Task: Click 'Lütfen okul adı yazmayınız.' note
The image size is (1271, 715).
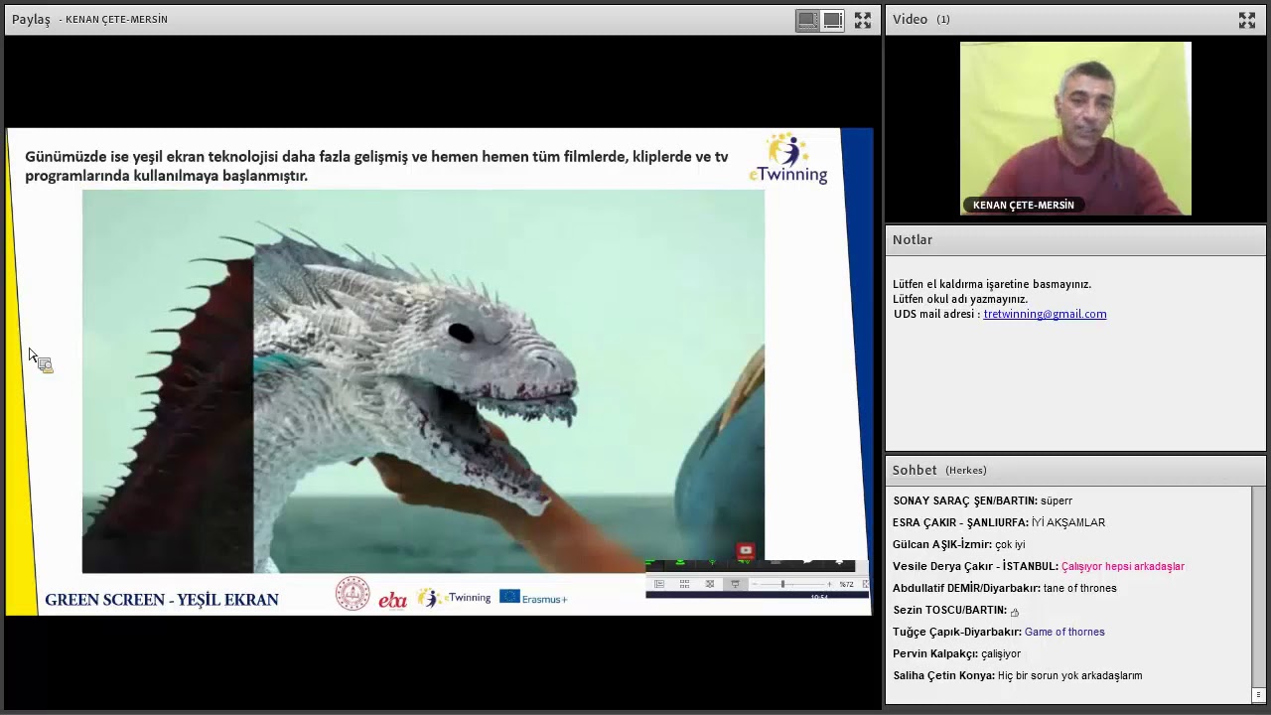Action: [959, 299]
